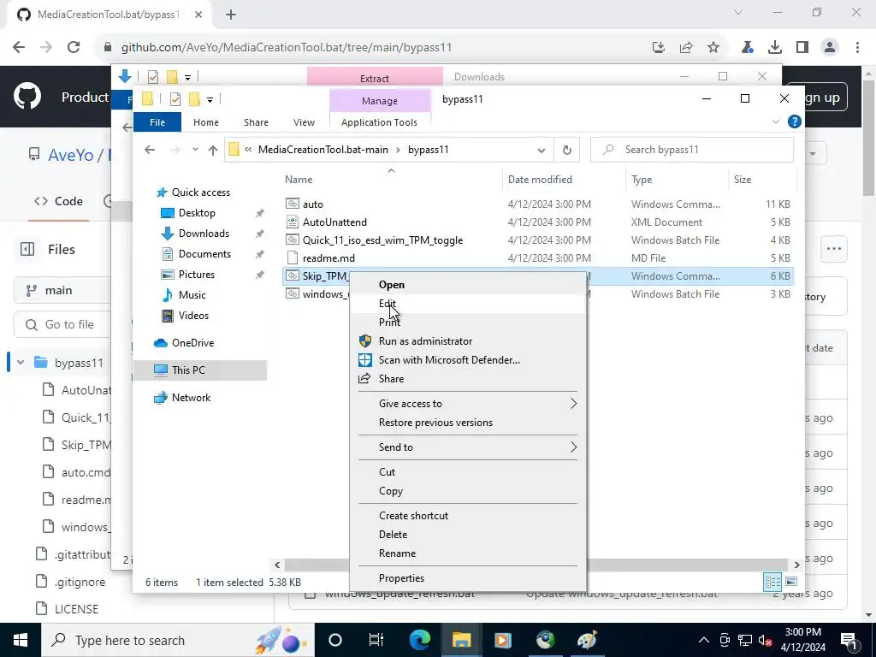Switch to large icons view in status bar
Viewport: 876px width, 657px height.
pyautogui.click(x=791, y=582)
